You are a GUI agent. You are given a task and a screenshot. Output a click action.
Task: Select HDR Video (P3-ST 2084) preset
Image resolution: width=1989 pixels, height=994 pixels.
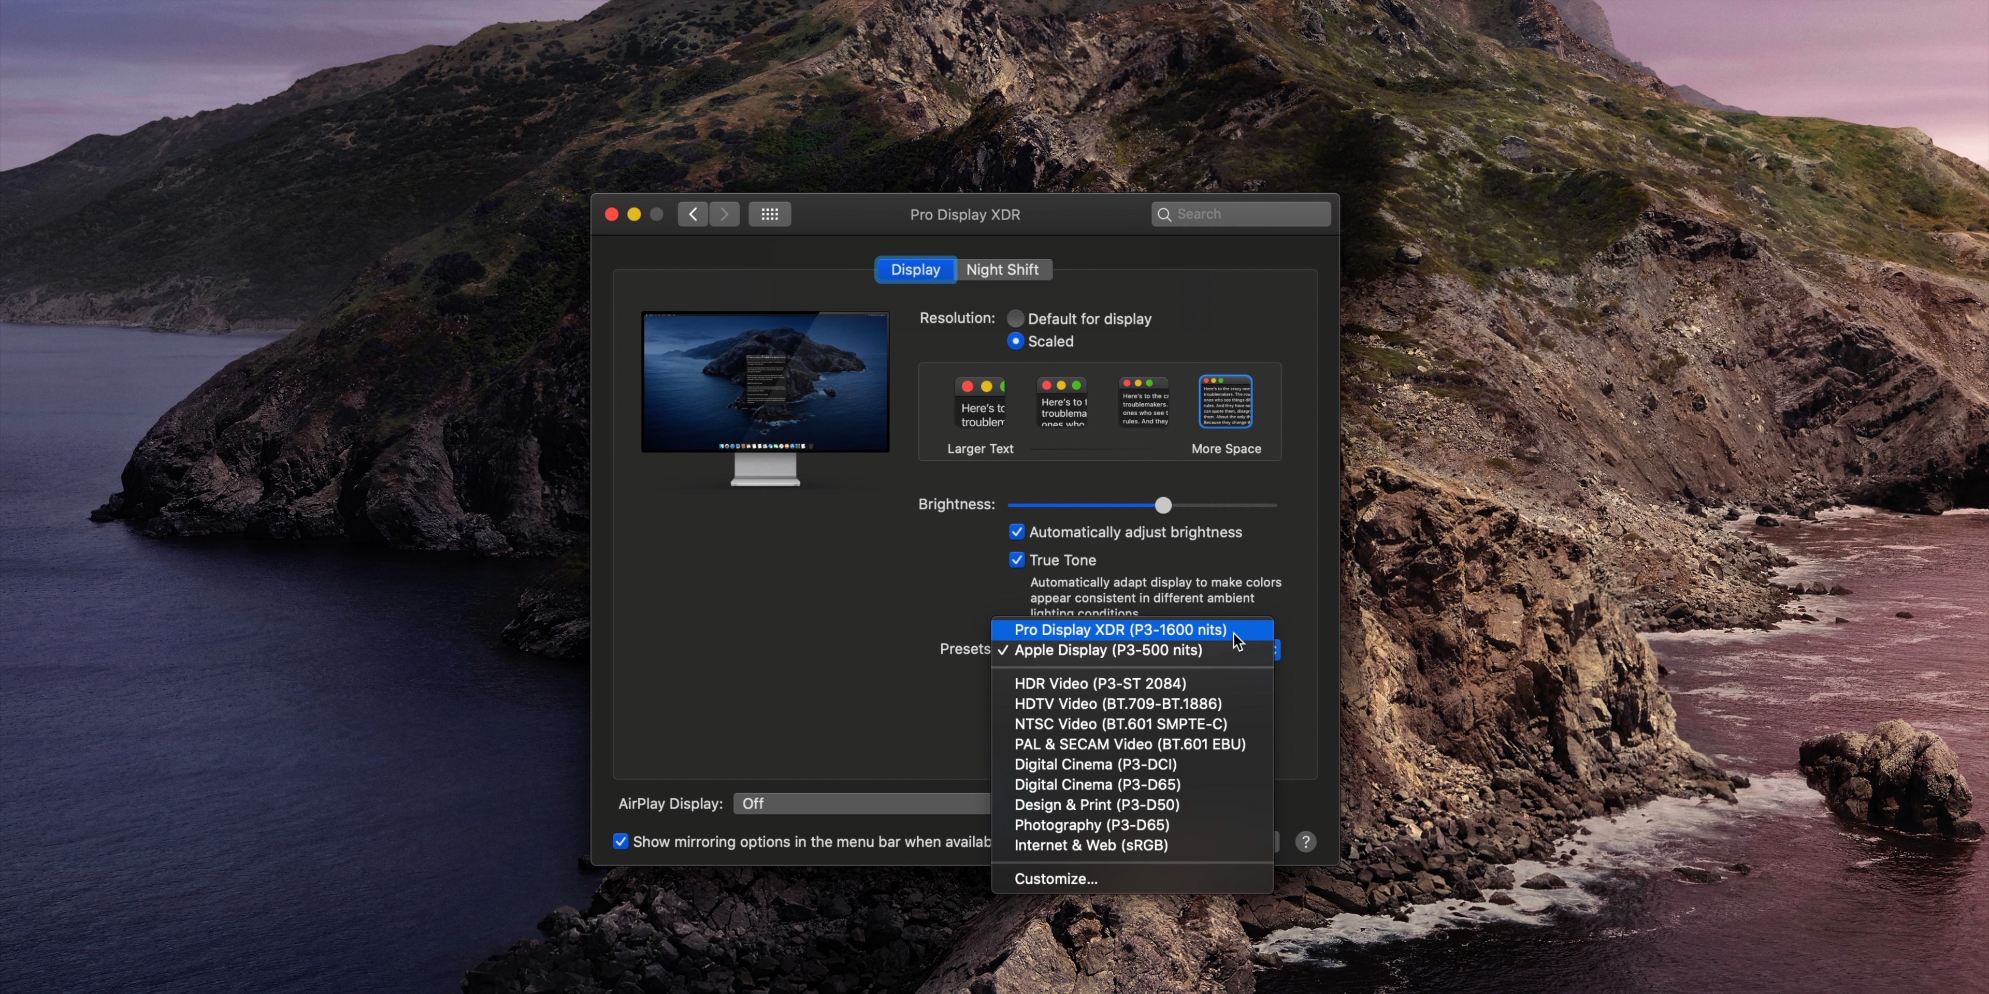tap(1100, 683)
